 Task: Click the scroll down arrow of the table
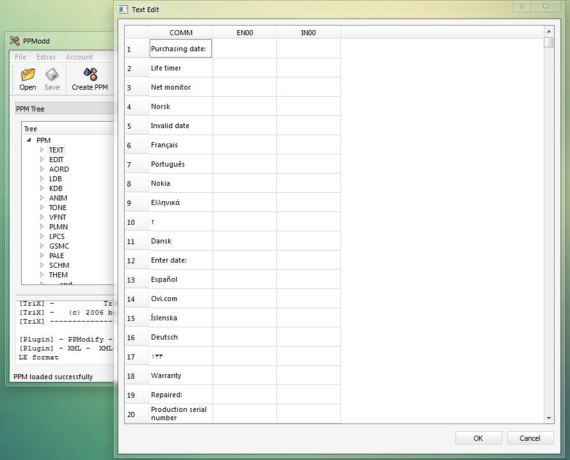pos(548,418)
